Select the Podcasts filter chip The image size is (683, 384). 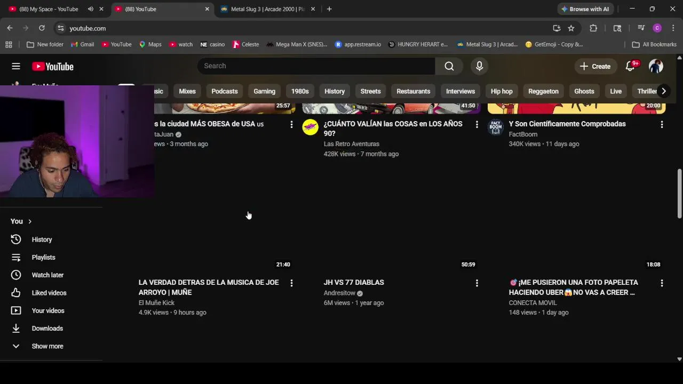(225, 91)
